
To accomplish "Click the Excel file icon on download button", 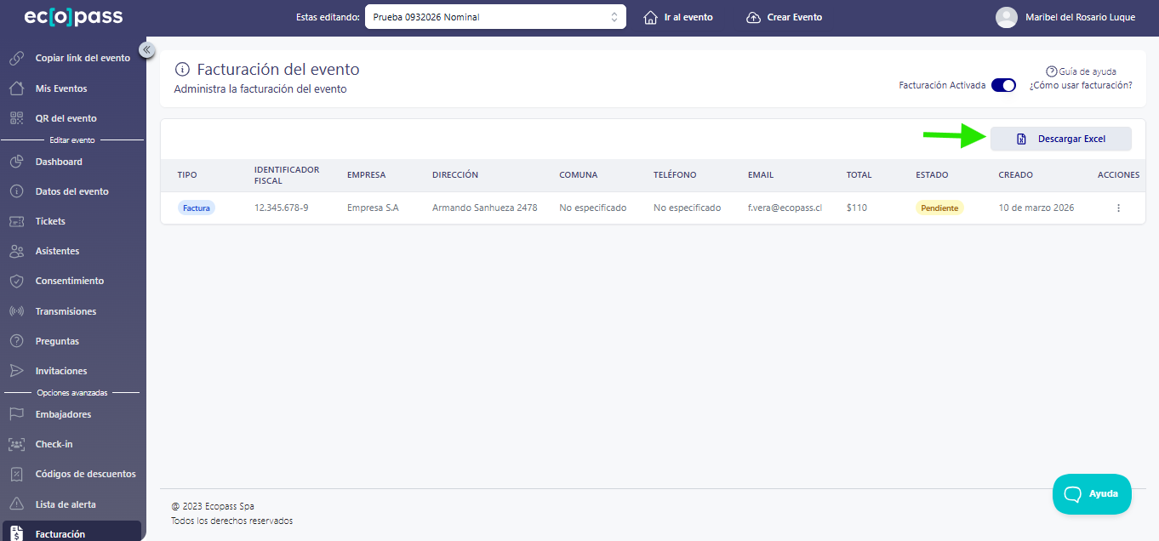I will (1021, 139).
